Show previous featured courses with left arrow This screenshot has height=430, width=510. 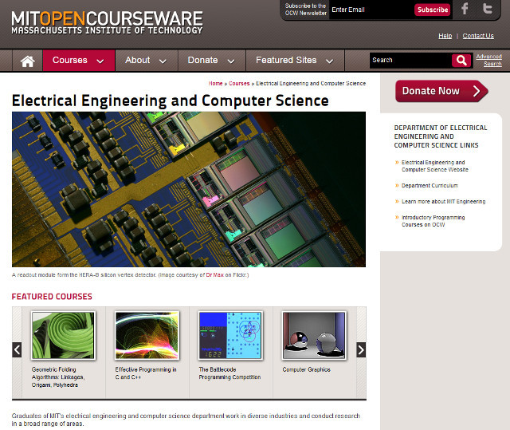pos(17,349)
